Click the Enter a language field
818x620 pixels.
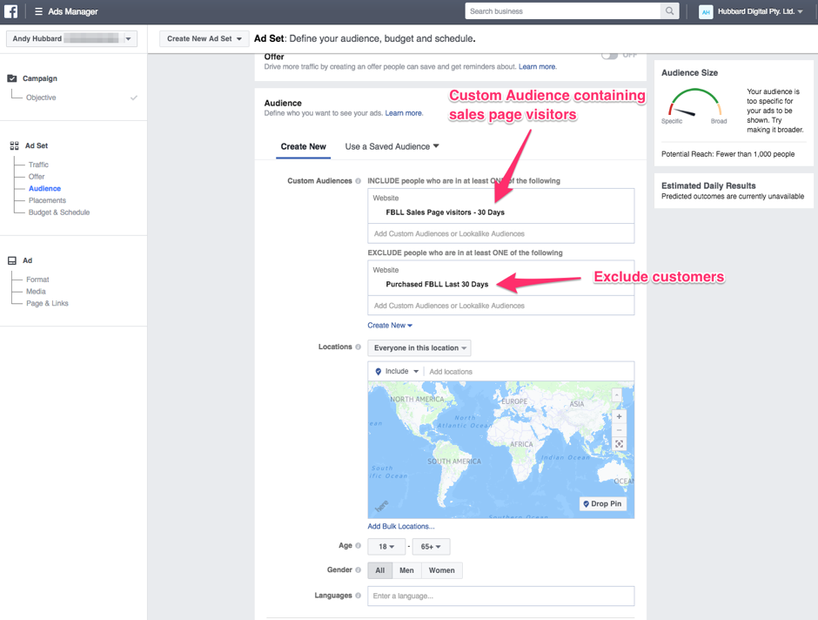click(501, 596)
